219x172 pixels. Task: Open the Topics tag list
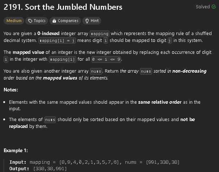click(37, 21)
